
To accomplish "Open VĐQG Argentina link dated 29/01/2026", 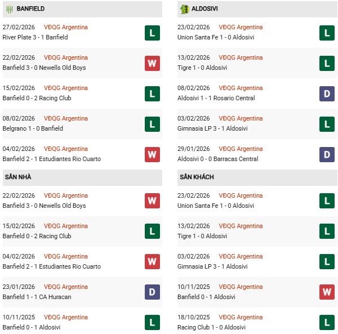I will (241, 149).
